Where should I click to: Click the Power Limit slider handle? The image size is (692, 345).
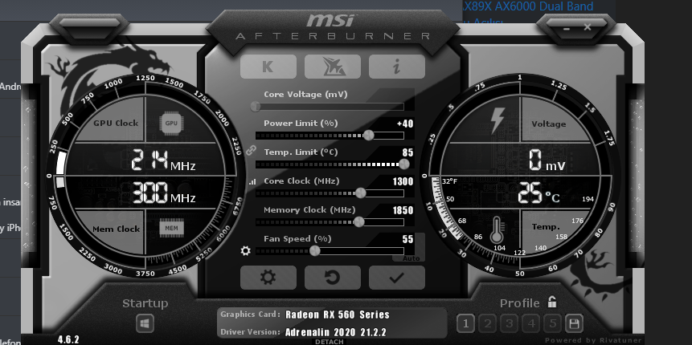pyautogui.click(x=369, y=136)
